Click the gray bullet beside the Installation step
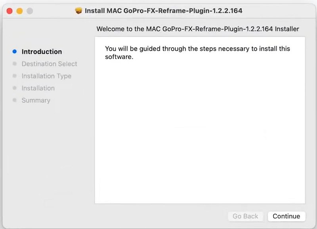The height and width of the screenshot is (229, 317). click(15, 88)
